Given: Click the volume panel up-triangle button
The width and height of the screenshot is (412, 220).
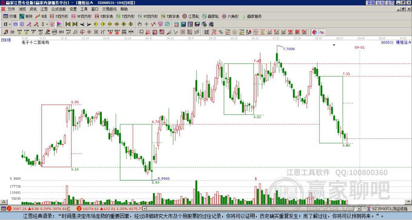Looking at the screenshot, I should (x=4, y=202).
